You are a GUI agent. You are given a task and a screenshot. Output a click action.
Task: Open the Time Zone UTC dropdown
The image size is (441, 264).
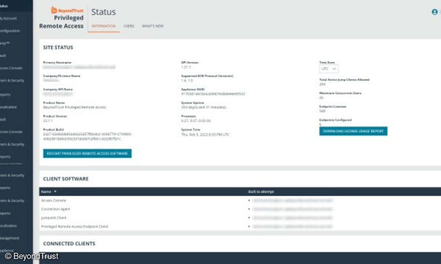329,69
